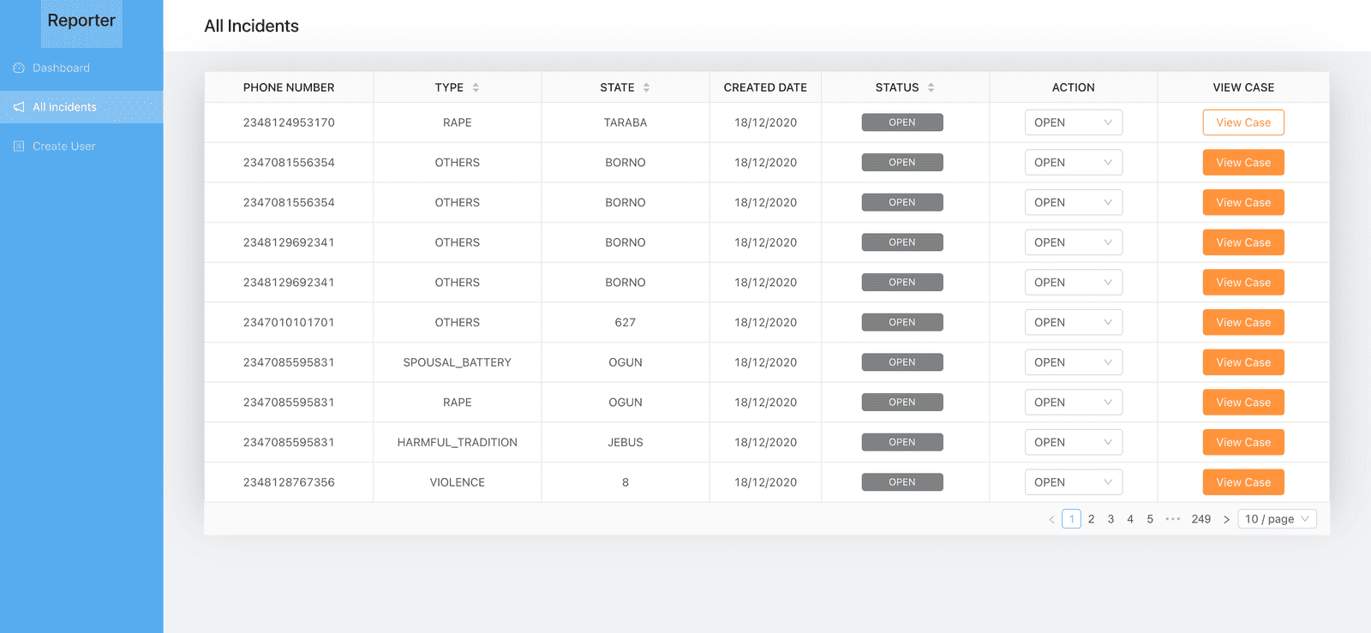Click the All Incidents megaphone icon
Viewport: 1371px width, 633px height.
coord(19,107)
